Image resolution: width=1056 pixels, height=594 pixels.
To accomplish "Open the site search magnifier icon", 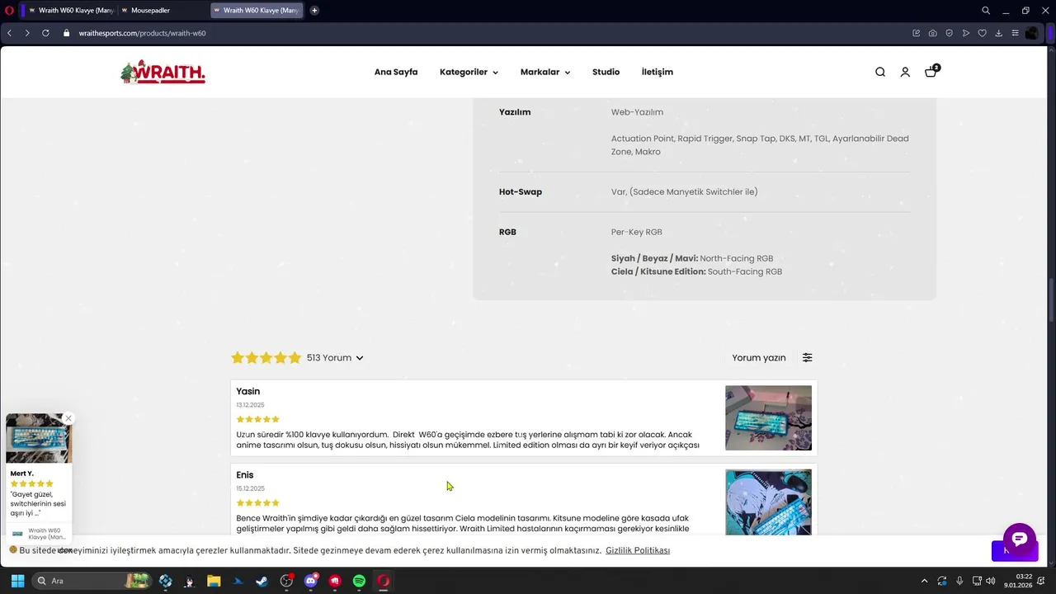I will click(x=880, y=72).
